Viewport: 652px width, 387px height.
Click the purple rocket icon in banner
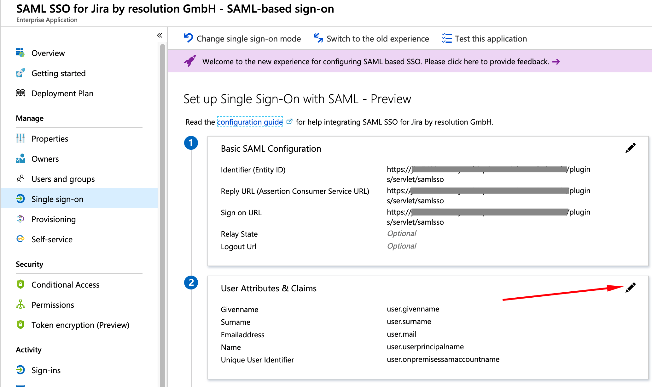[x=190, y=61]
